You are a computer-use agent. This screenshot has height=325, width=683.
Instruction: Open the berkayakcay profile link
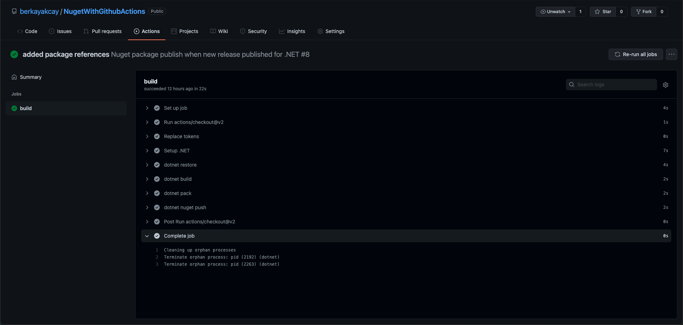[39, 11]
